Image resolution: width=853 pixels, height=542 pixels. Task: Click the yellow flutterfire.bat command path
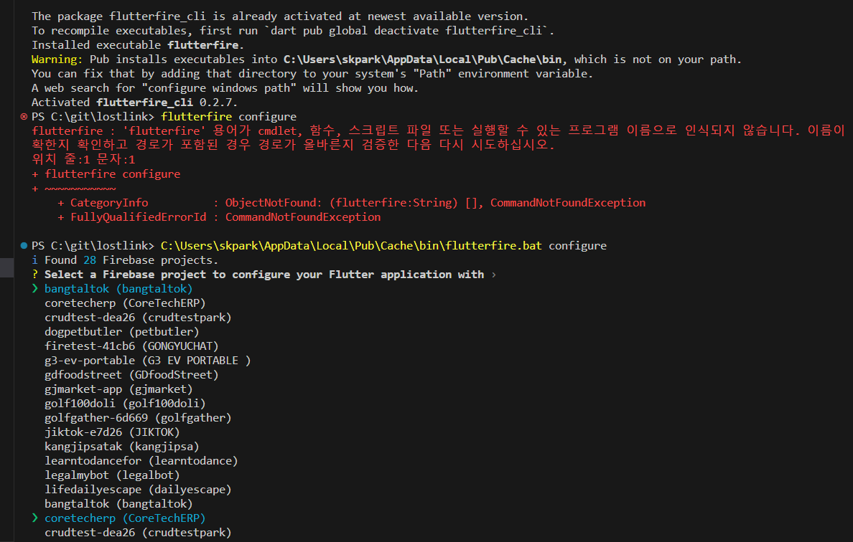pos(351,245)
